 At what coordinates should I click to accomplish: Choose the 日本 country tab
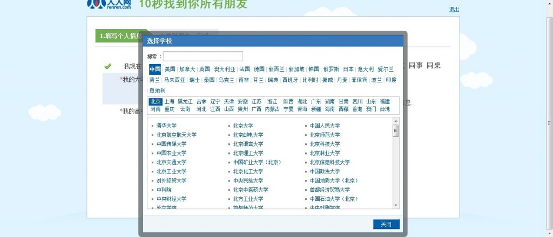click(x=348, y=69)
